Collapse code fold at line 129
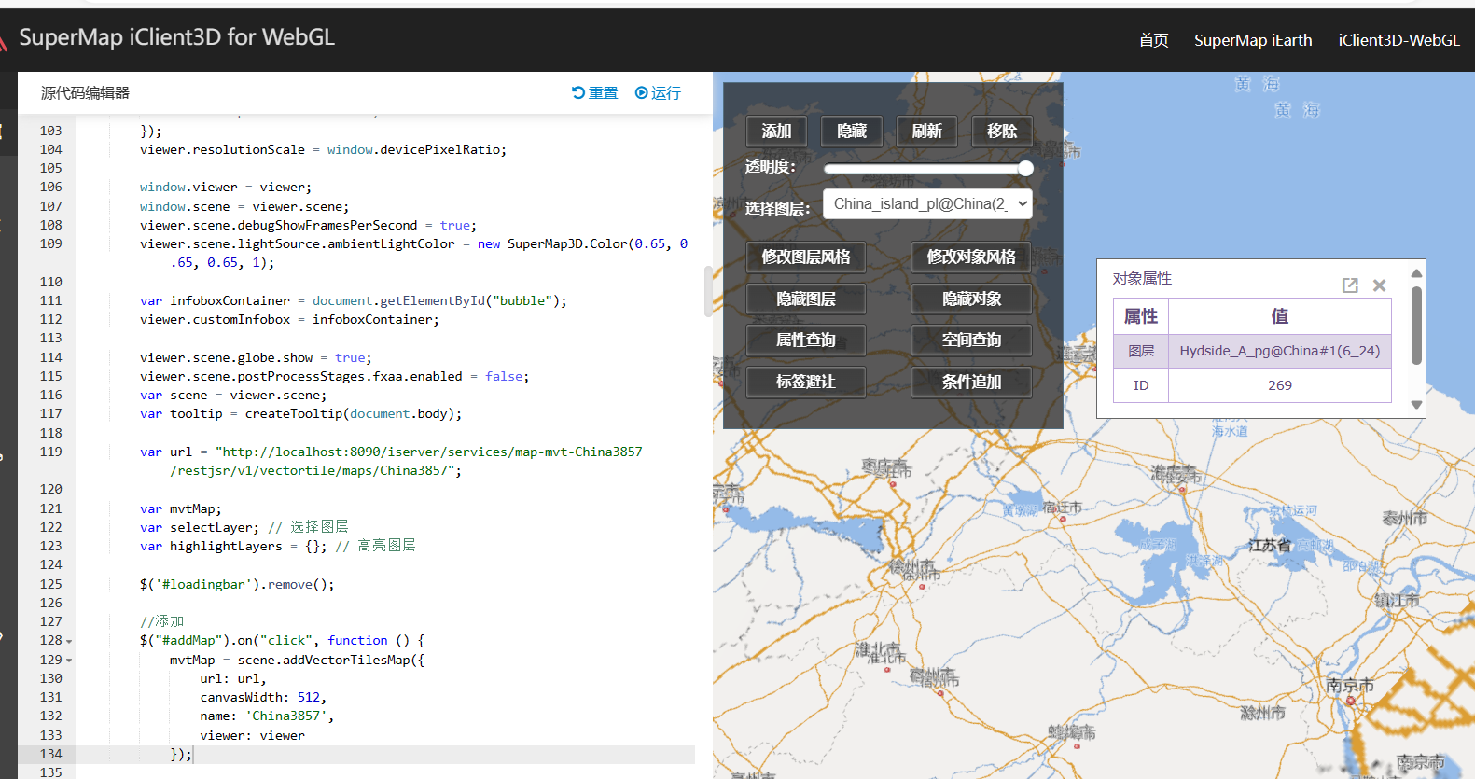Image resolution: width=1475 pixels, height=779 pixels. pos(69,661)
